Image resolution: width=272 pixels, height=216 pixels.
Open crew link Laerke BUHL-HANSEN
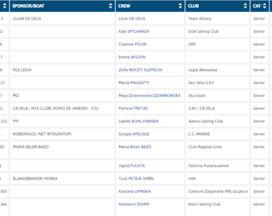138,121
